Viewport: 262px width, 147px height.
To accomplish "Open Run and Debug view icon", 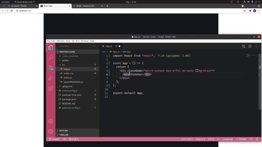I will (x=51, y=78).
